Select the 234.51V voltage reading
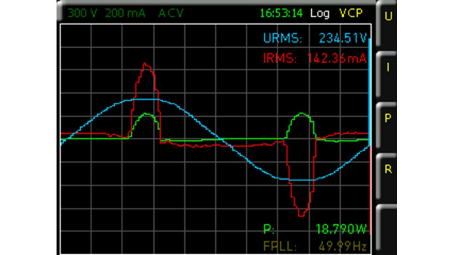This screenshot has width=454, height=255. pyautogui.click(x=343, y=38)
